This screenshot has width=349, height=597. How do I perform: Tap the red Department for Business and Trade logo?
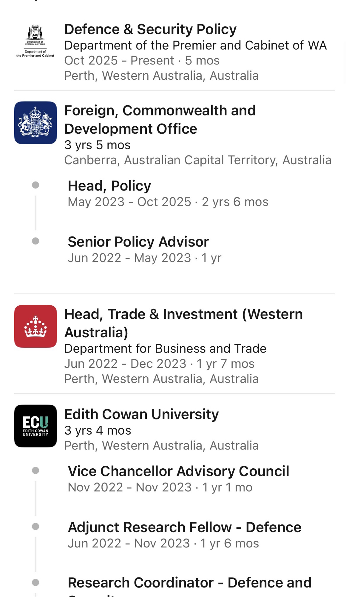[x=35, y=326]
